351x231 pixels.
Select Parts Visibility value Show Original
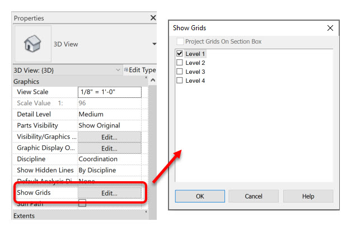pyautogui.click(x=110, y=125)
